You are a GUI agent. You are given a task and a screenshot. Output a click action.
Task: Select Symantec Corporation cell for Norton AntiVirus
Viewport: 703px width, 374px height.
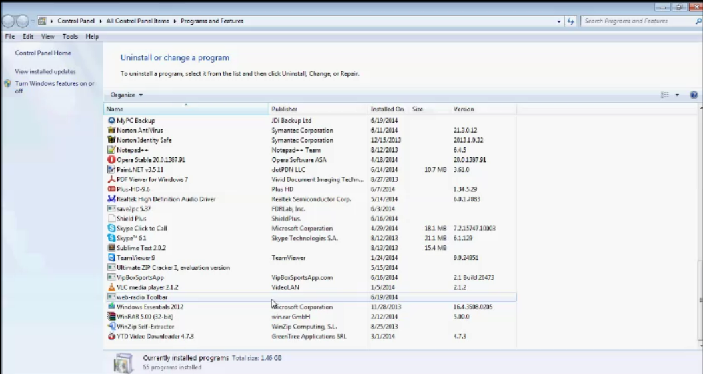(x=302, y=131)
